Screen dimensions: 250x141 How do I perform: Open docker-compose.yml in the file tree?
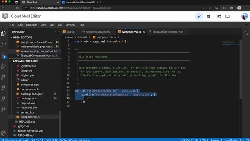click(30, 131)
